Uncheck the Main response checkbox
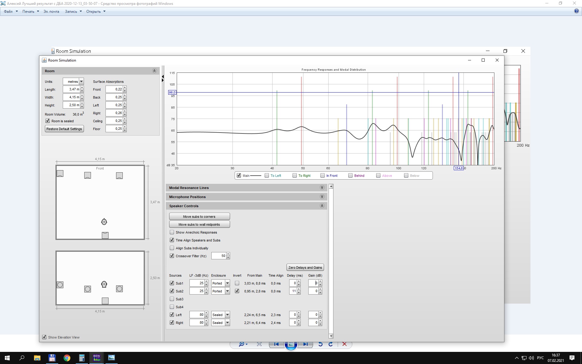This screenshot has width=582, height=364. click(239, 175)
